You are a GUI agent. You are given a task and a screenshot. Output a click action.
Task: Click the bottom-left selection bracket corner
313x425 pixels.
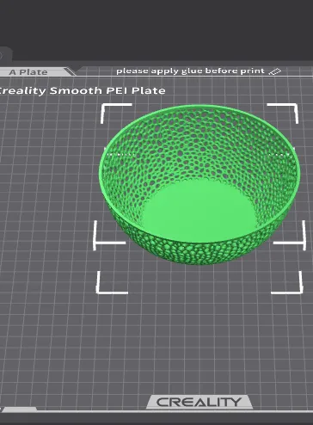(x=112, y=282)
